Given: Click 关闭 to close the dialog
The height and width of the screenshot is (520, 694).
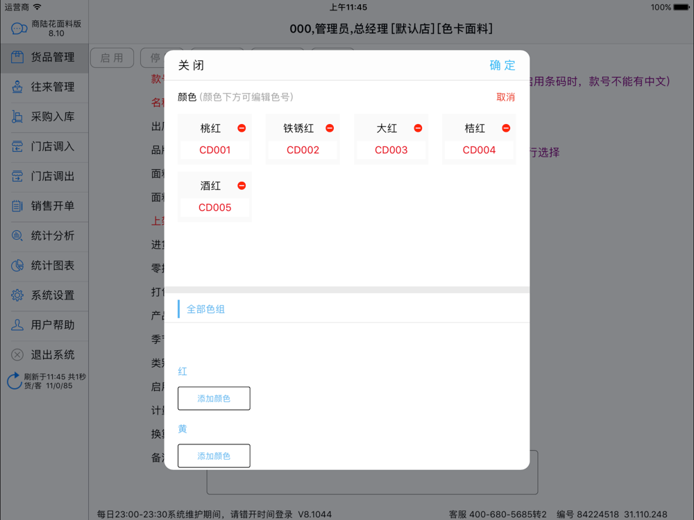Looking at the screenshot, I should tap(191, 65).
